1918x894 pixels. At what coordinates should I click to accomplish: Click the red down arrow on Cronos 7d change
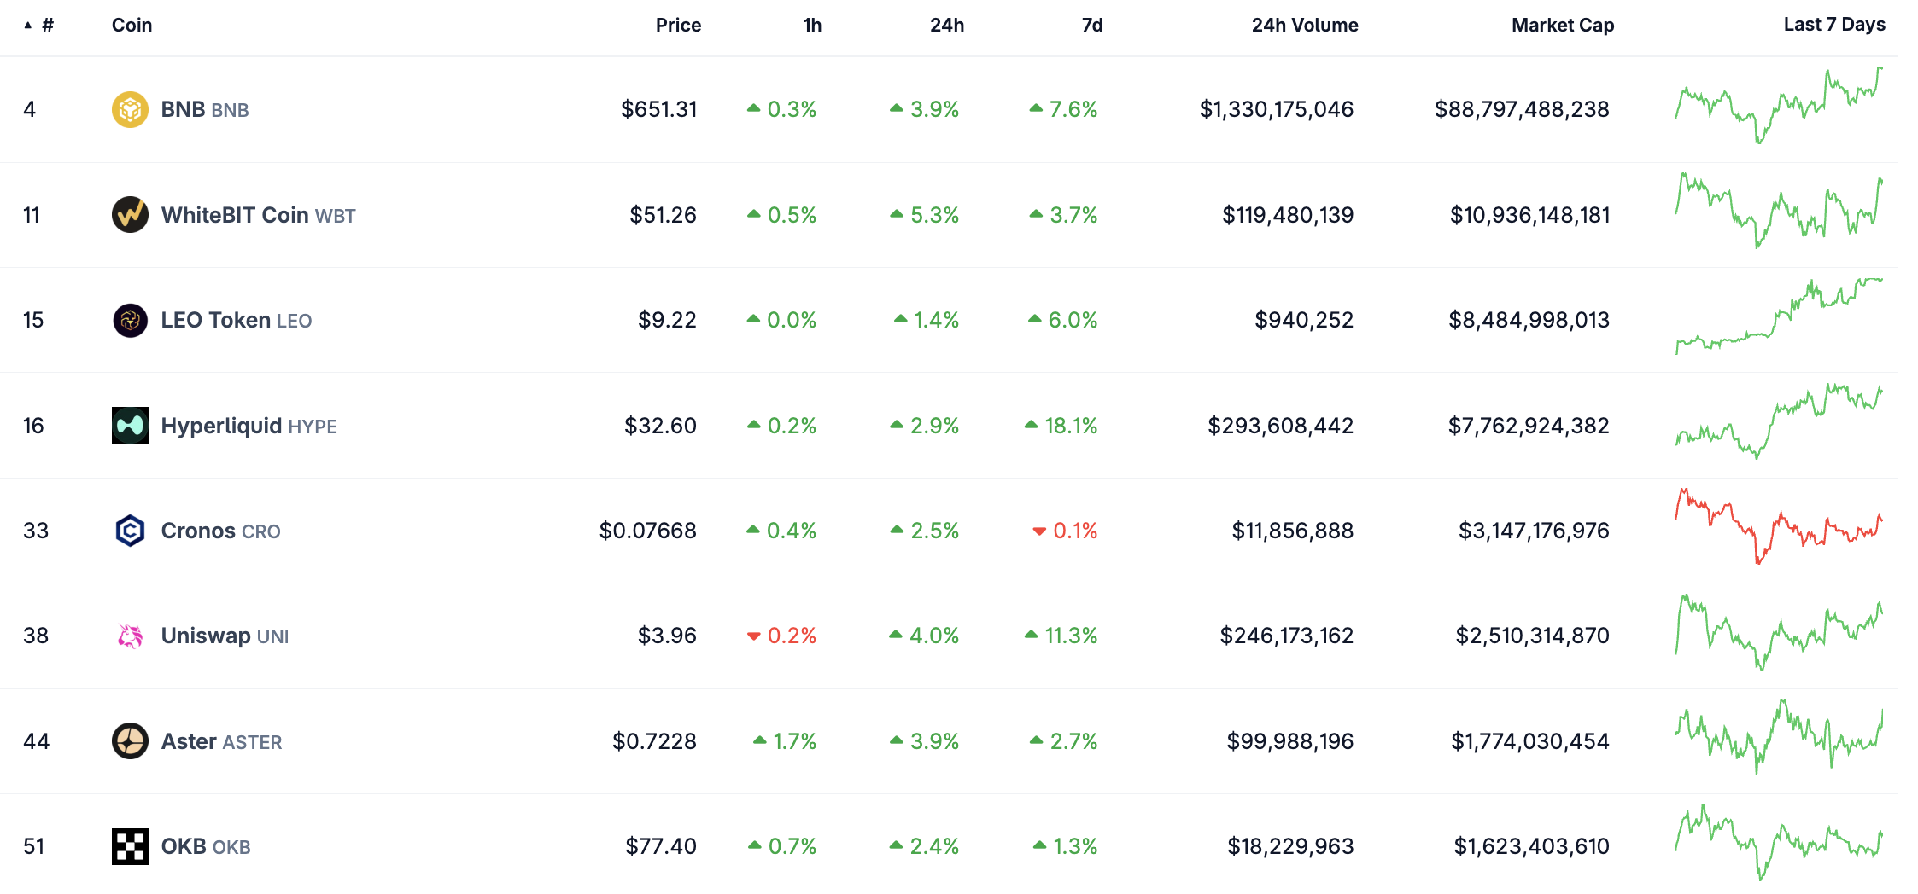[x=1038, y=530]
